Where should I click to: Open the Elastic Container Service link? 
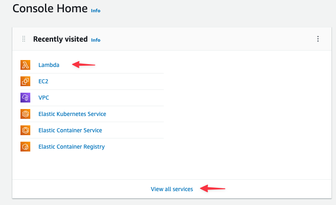point(70,130)
